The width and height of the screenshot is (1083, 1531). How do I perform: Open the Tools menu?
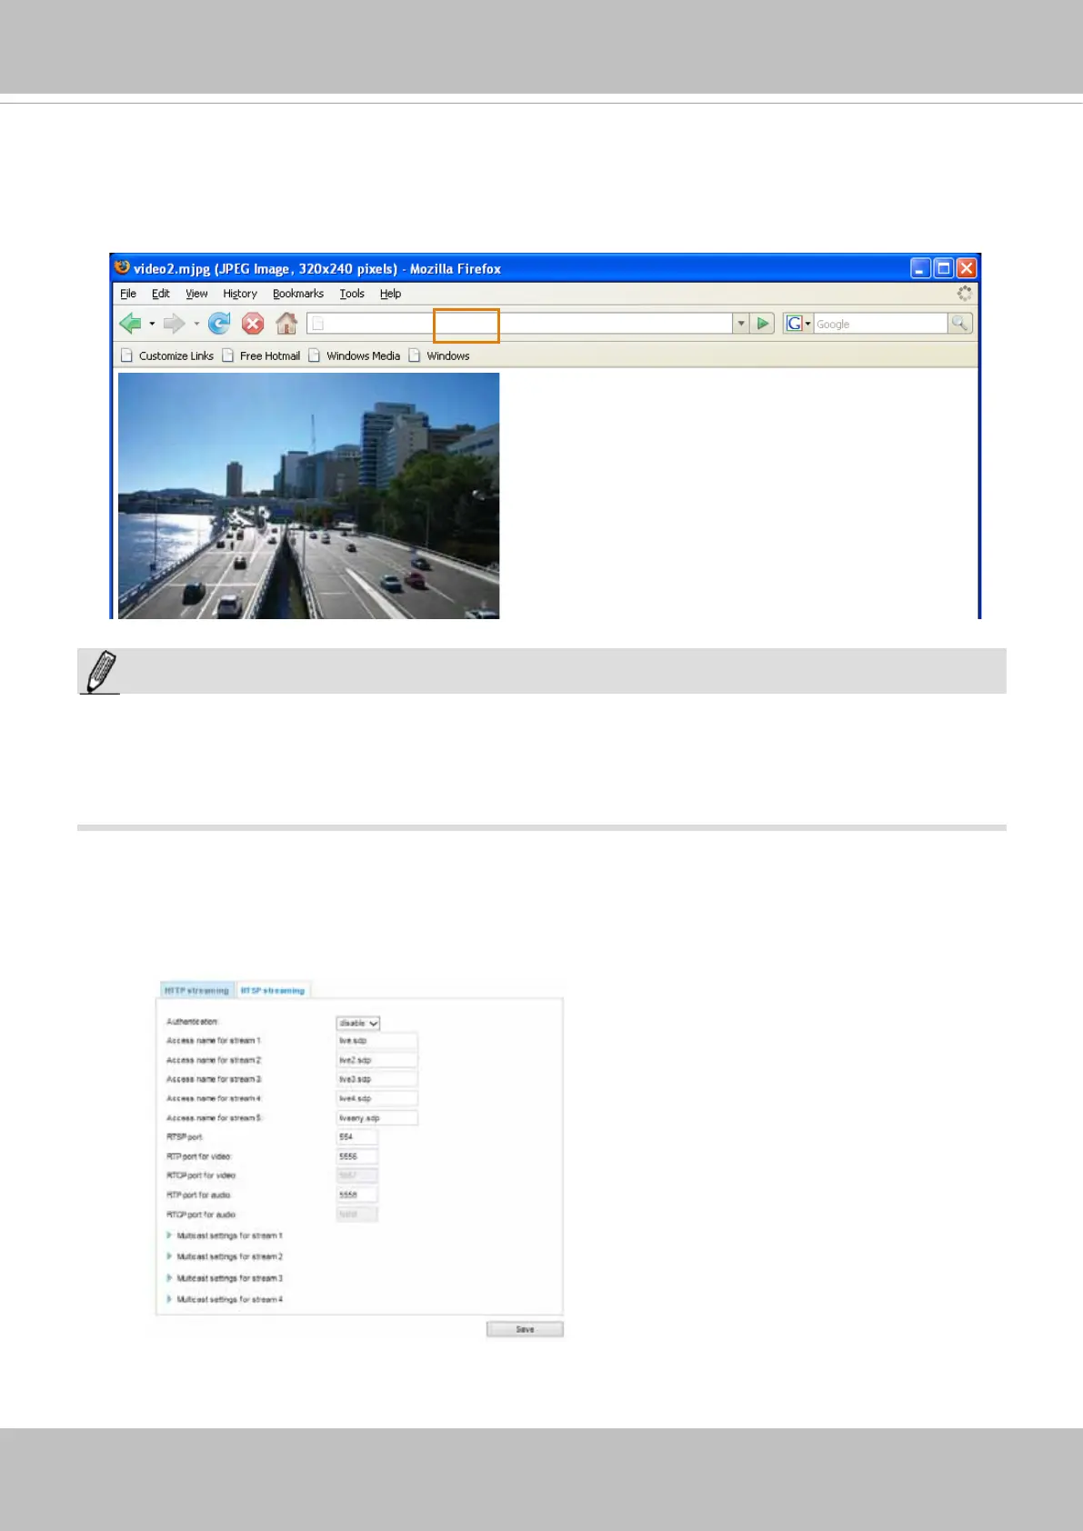pos(352,294)
